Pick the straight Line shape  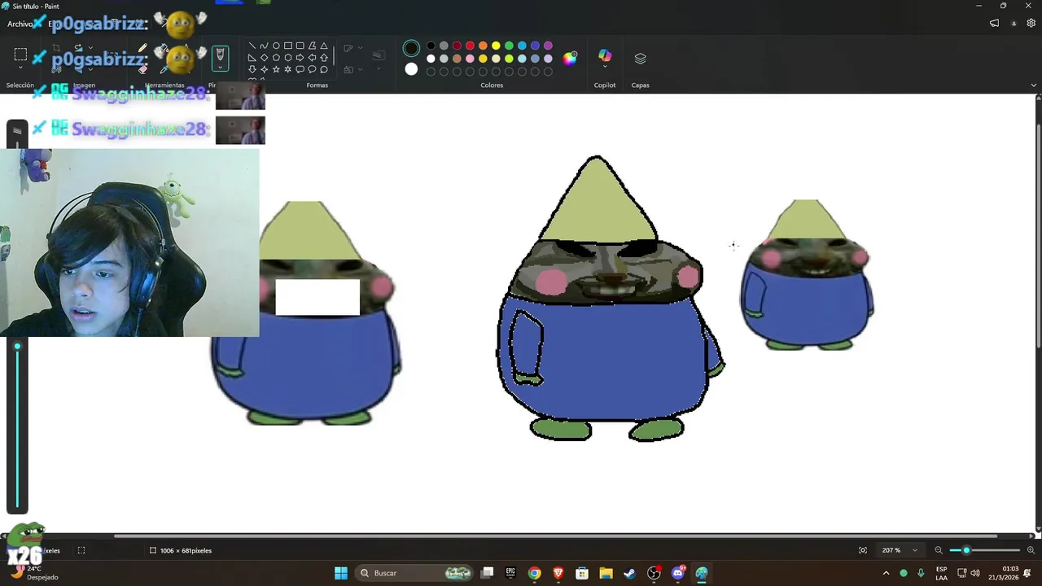(x=252, y=46)
